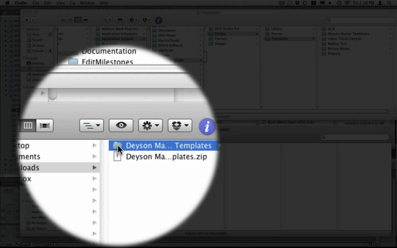Click the lower Finder window search field
Screen dimensions: 397x248
(x=355, y=137)
